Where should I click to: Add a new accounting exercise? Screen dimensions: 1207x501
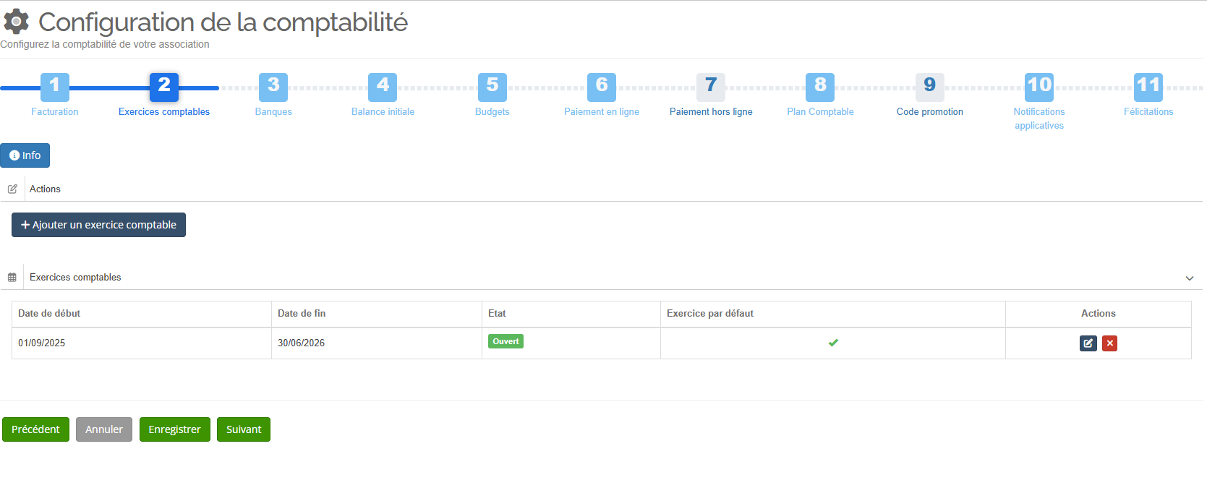coord(98,225)
